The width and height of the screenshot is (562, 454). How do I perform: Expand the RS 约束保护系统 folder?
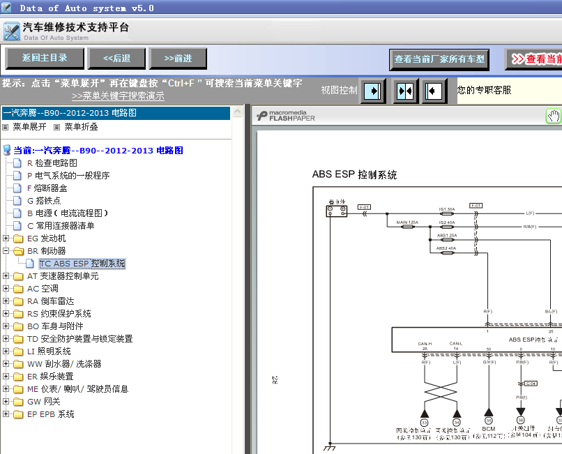coord(6,313)
